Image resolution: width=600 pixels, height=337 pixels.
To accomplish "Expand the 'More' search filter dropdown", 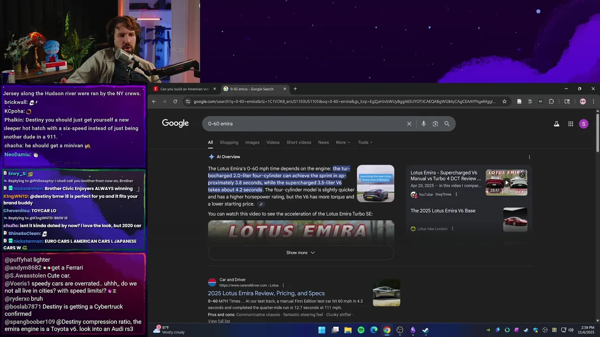I will [343, 142].
